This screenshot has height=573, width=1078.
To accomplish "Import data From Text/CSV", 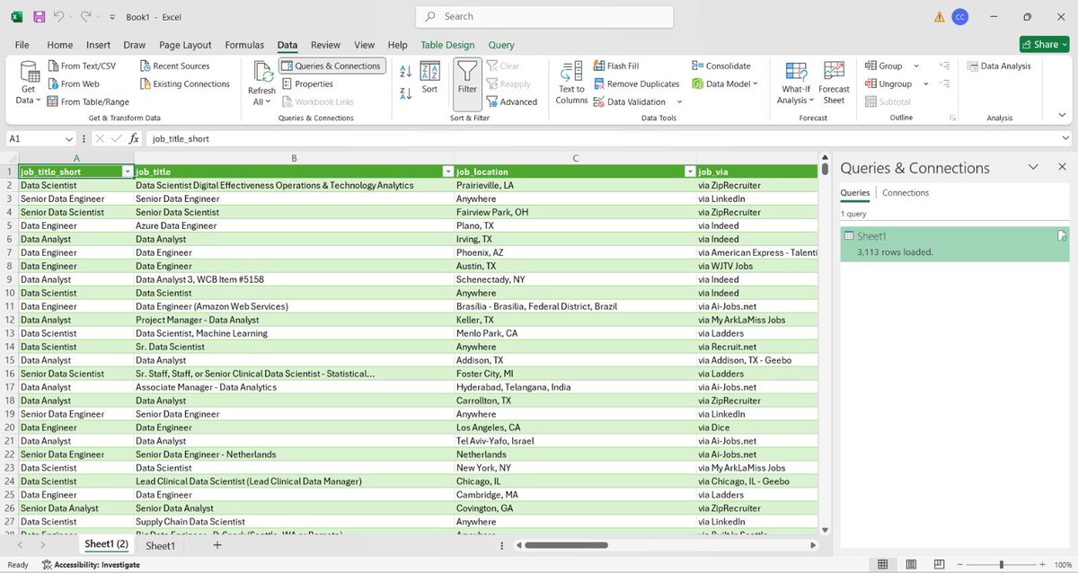I will pos(81,66).
